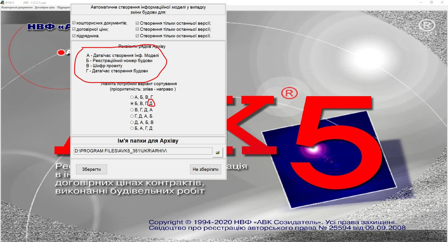Open the 'Договірна ціна' menu
This screenshot has height=242, width=448.
coord(45,7)
